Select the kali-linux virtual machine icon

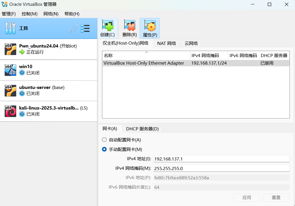click(x=10, y=111)
